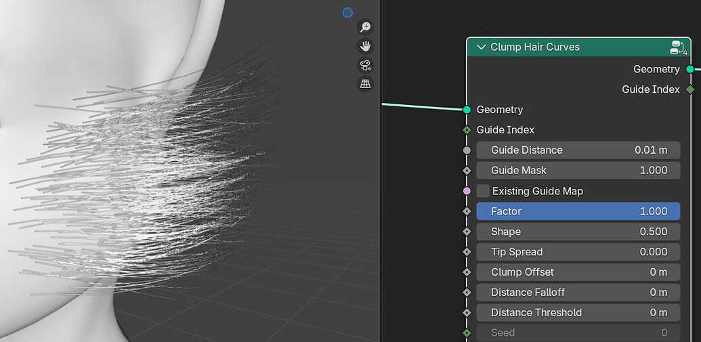Viewport: 701px width, 342px height.
Task: Click the Distance Falloff value field
Action: (578, 293)
